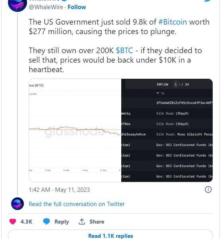Open the $BTC cashtag link
The height and width of the screenshot is (239, 221).
(x=124, y=50)
